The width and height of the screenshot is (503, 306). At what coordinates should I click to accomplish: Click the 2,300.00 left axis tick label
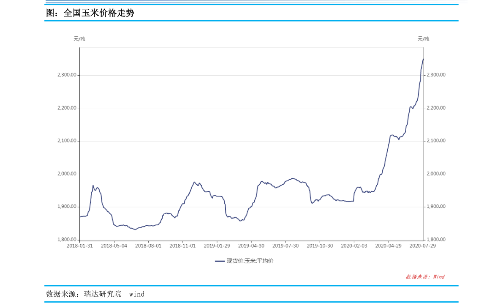[x=68, y=74]
